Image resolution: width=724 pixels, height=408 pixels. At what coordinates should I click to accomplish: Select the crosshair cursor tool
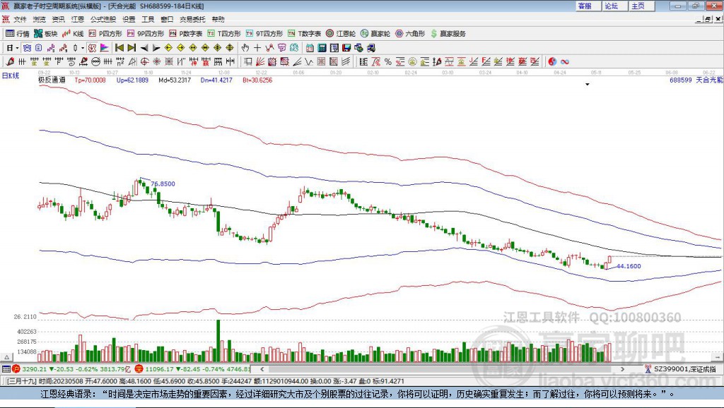point(257,48)
